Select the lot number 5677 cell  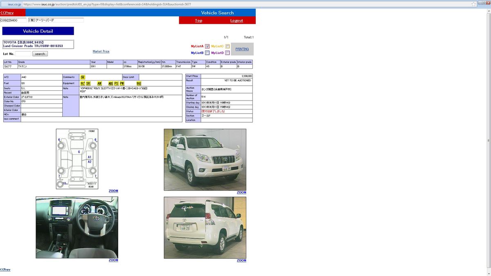(10, 66)
